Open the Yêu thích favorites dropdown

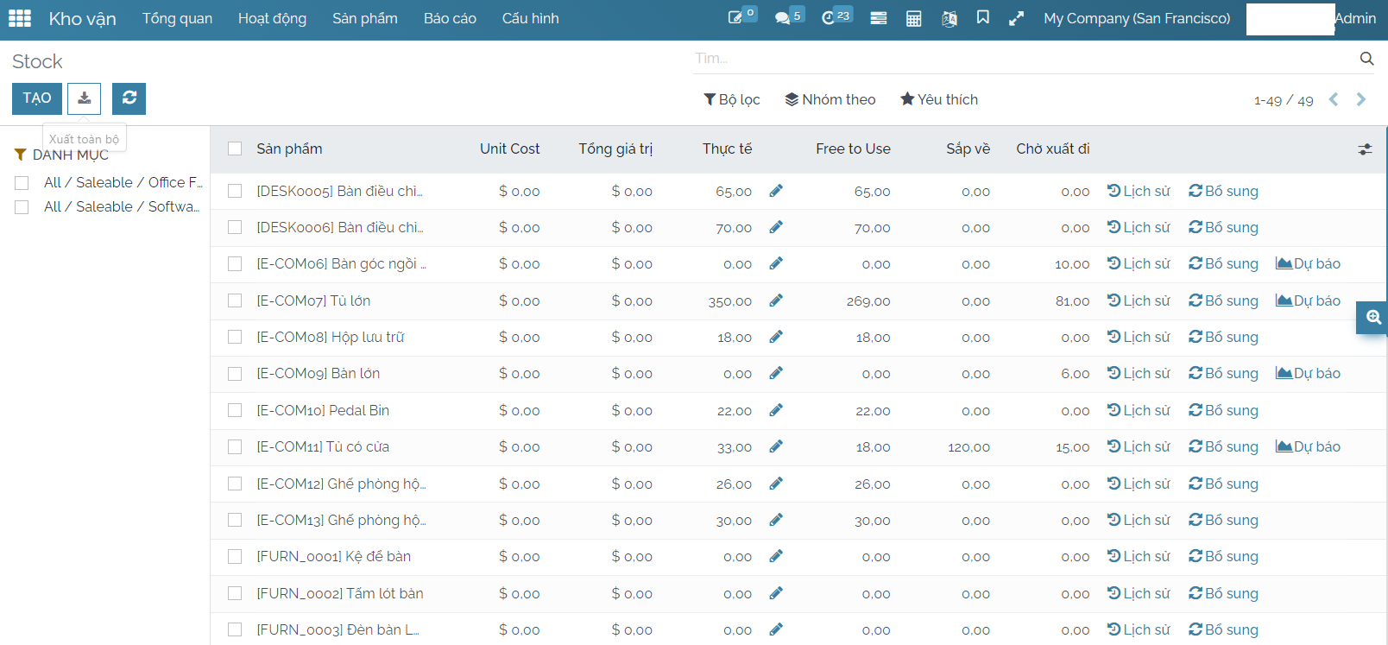pos(938,99)
